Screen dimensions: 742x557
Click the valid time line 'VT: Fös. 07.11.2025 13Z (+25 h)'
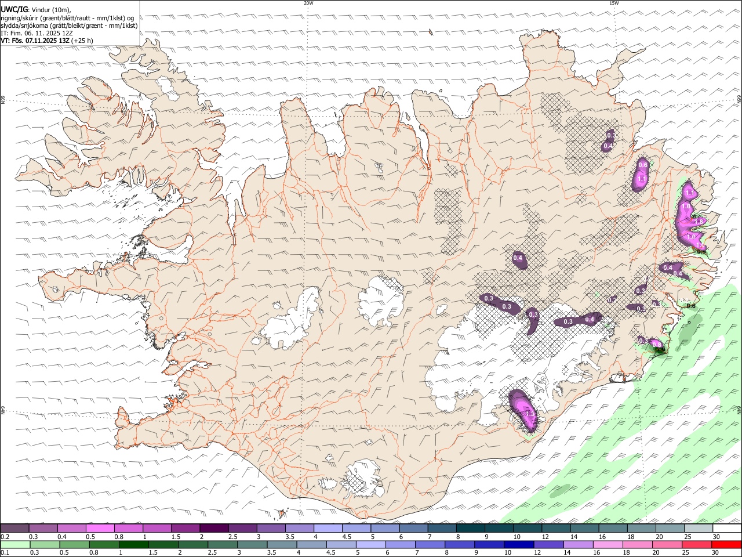pos(46,41)
